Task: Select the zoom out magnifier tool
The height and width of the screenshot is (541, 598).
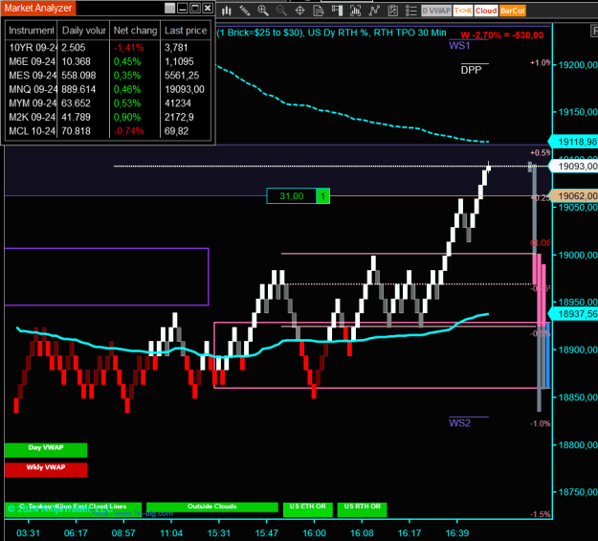Action: point(281,11)
